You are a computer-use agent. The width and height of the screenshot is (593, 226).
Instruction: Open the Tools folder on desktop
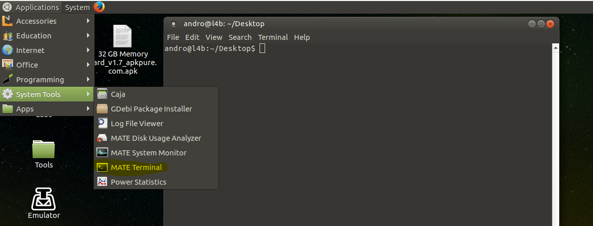pyautogui.click(x=44, y=150)
